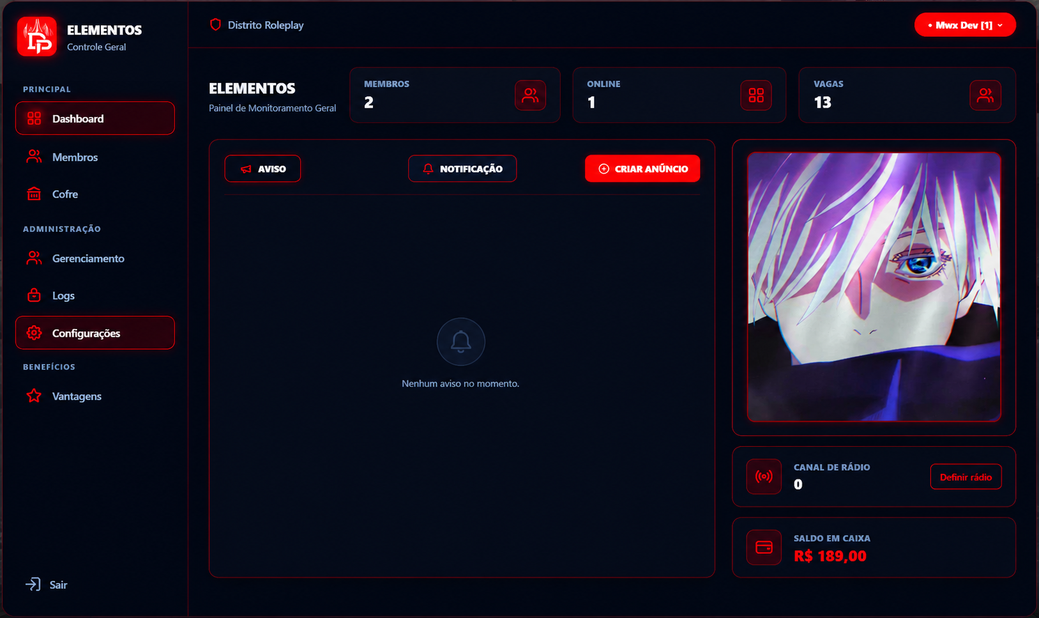The image size is (1039, 618).
Task: Click the Definir rádio button
Action: (x=966, y=477)
